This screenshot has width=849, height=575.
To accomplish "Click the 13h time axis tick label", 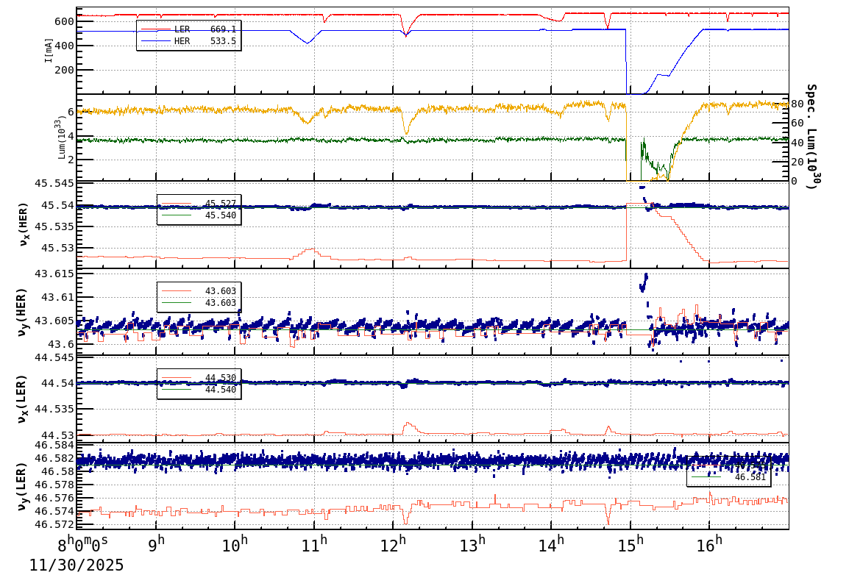I will point(475,543).
